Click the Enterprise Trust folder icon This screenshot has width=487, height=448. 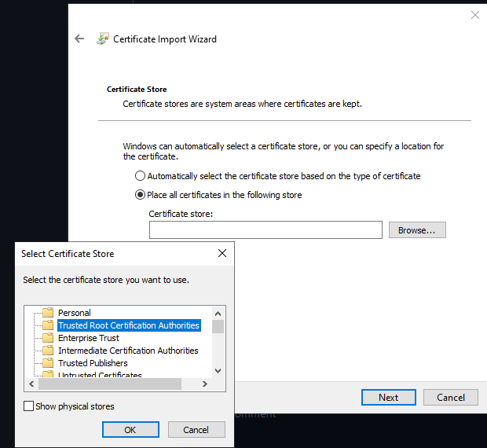coord(48,338)
